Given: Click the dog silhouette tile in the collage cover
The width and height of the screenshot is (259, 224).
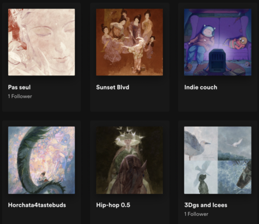Looking at the screenshot, I should pyautogui.click(x=201, y=177).
